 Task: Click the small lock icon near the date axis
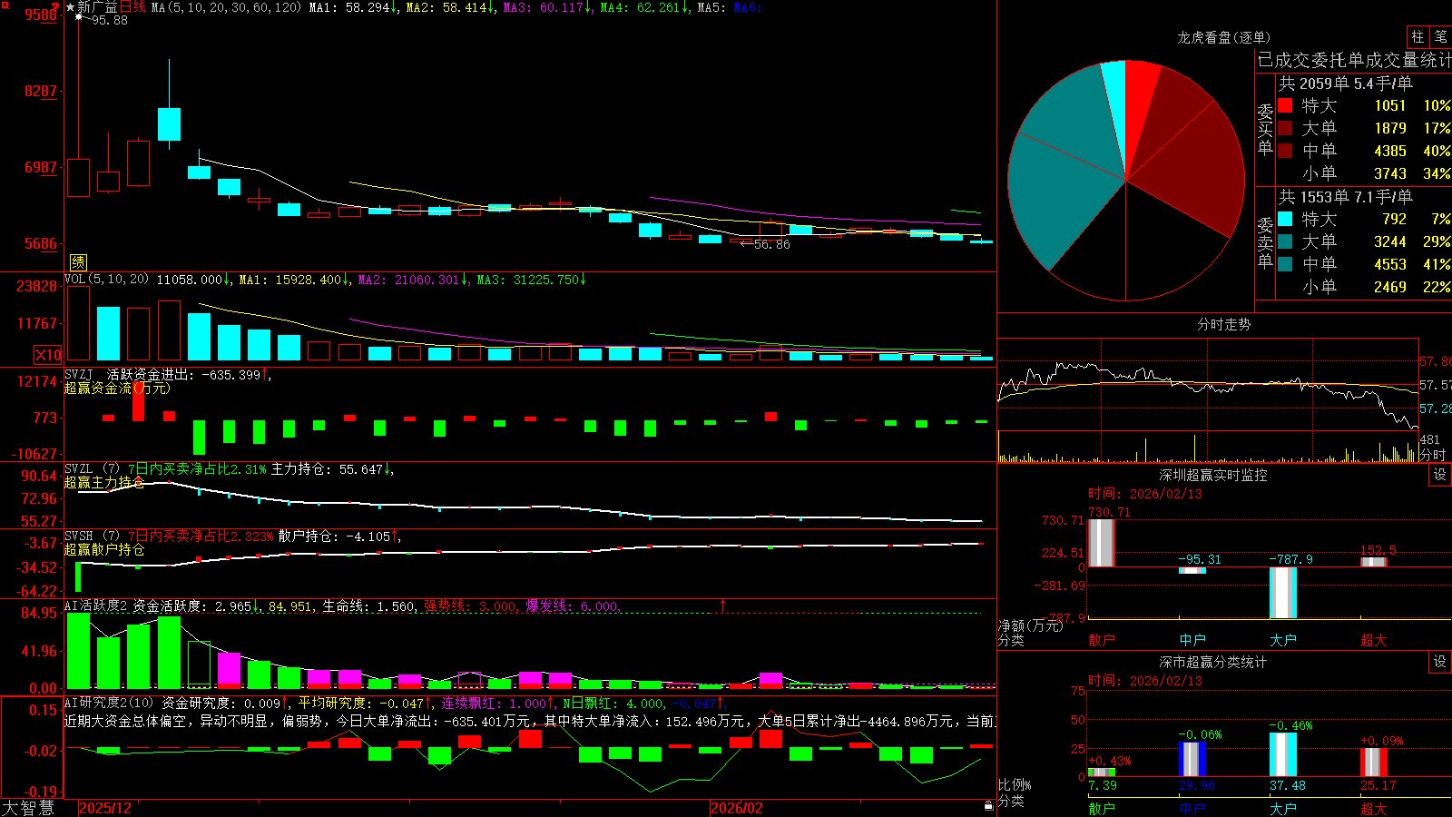point(989,806)
